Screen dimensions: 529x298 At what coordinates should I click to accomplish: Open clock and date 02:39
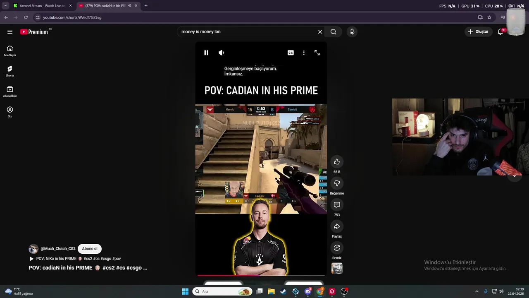pyautogui.click(x=516, y=291)
